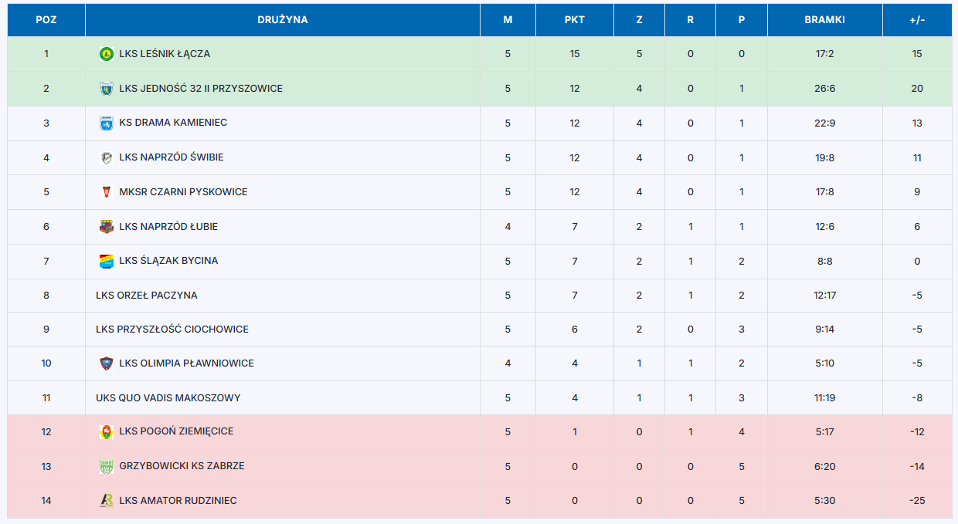The width and height of the screenshot is (958, 524).
Task: Select the POZ column header
Action: click(x=46, y=20)
